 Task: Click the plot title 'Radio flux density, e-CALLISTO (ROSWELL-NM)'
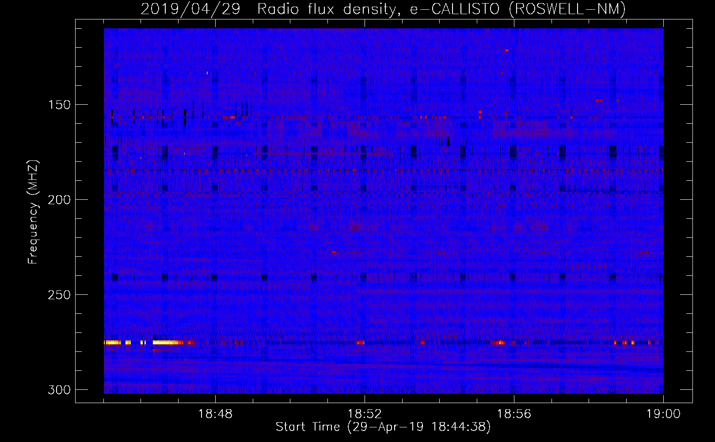[x=441, y=9]
